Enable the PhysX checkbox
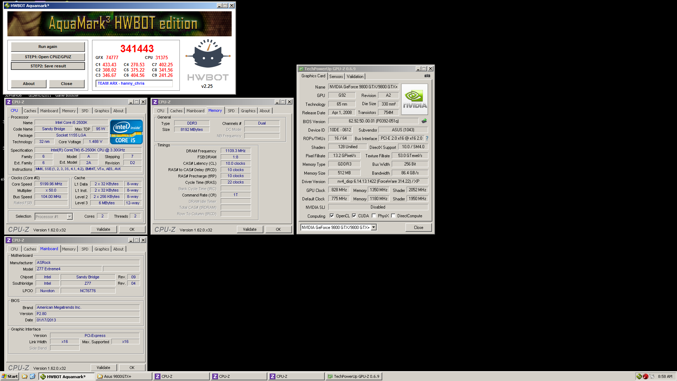 pyautogui.click(x=374, y=216)
